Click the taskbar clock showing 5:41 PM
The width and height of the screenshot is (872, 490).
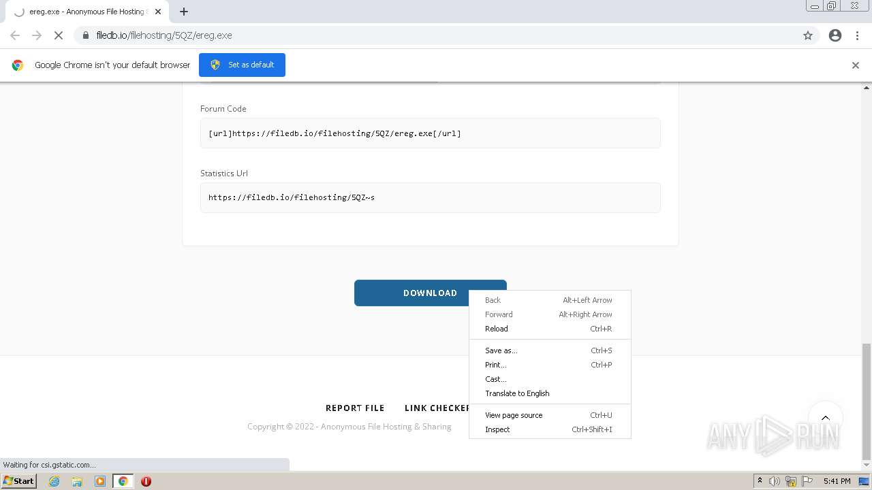[x=837, y=481]
